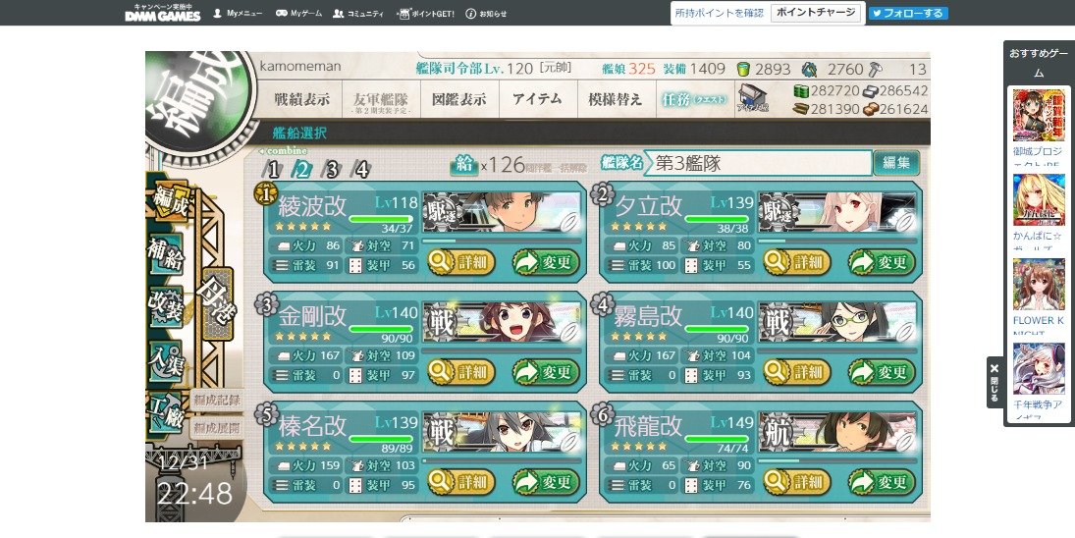Click 変更 for 夕立改
1075x538 pixels.
tap(882, 262)
